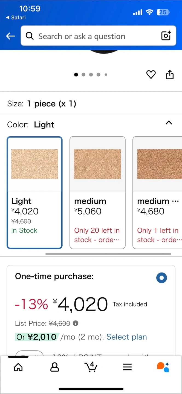Image resolution: width=182 pixels, height=394 pixels.
Task: Pick the third color option at ¥4,680
Action: [157, 193]
